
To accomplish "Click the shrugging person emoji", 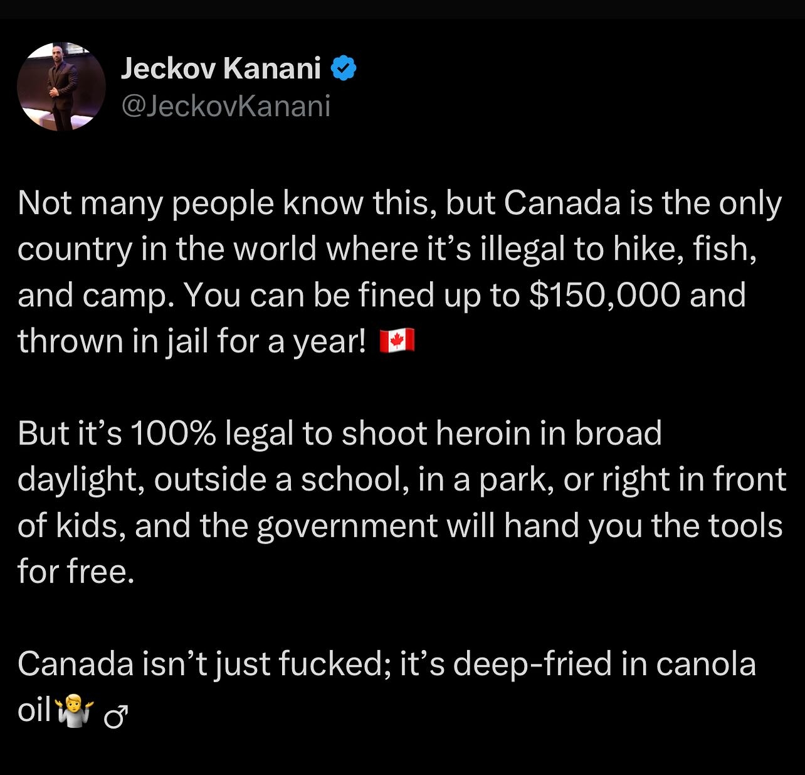I will tap(75, 711).
